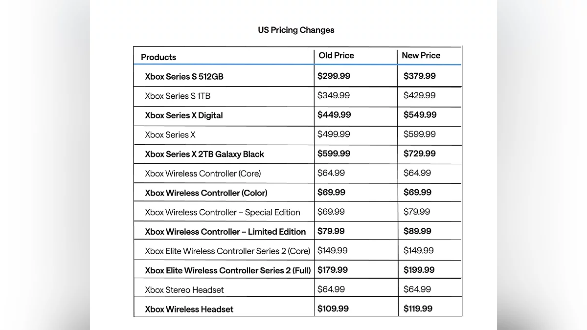Click the "New Price" column header
The width and height of the screenshot is (587, 330).
click(421, 55)
